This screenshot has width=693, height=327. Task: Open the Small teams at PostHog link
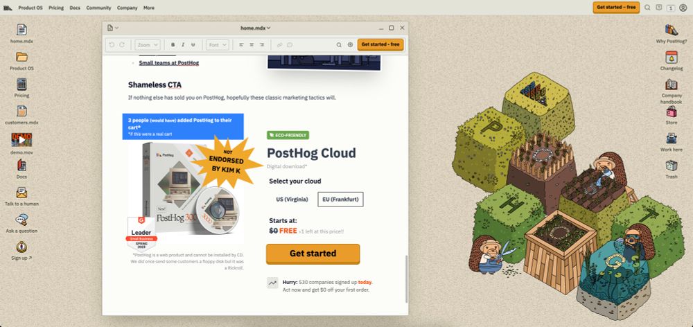169,63
